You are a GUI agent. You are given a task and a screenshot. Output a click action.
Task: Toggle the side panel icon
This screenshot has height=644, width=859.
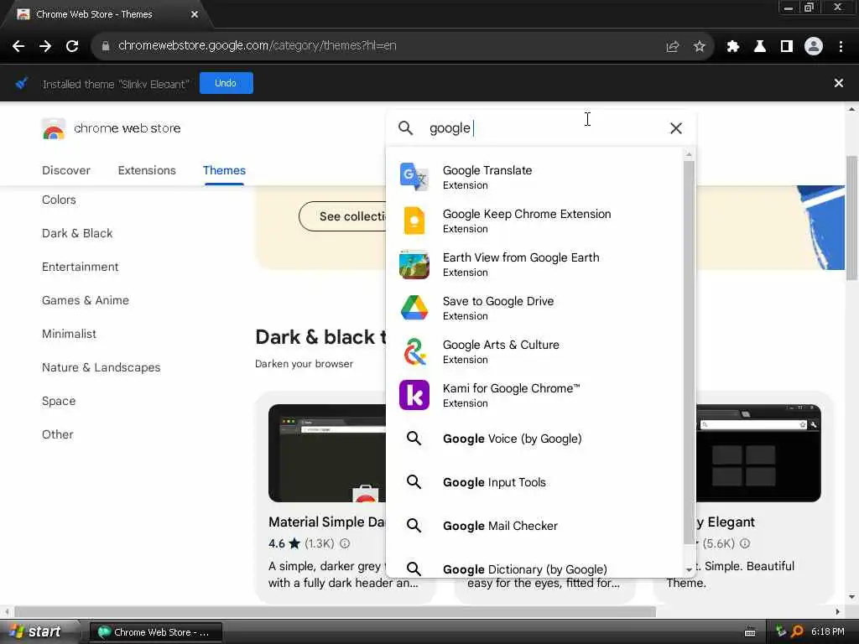[x=787, y=47]
